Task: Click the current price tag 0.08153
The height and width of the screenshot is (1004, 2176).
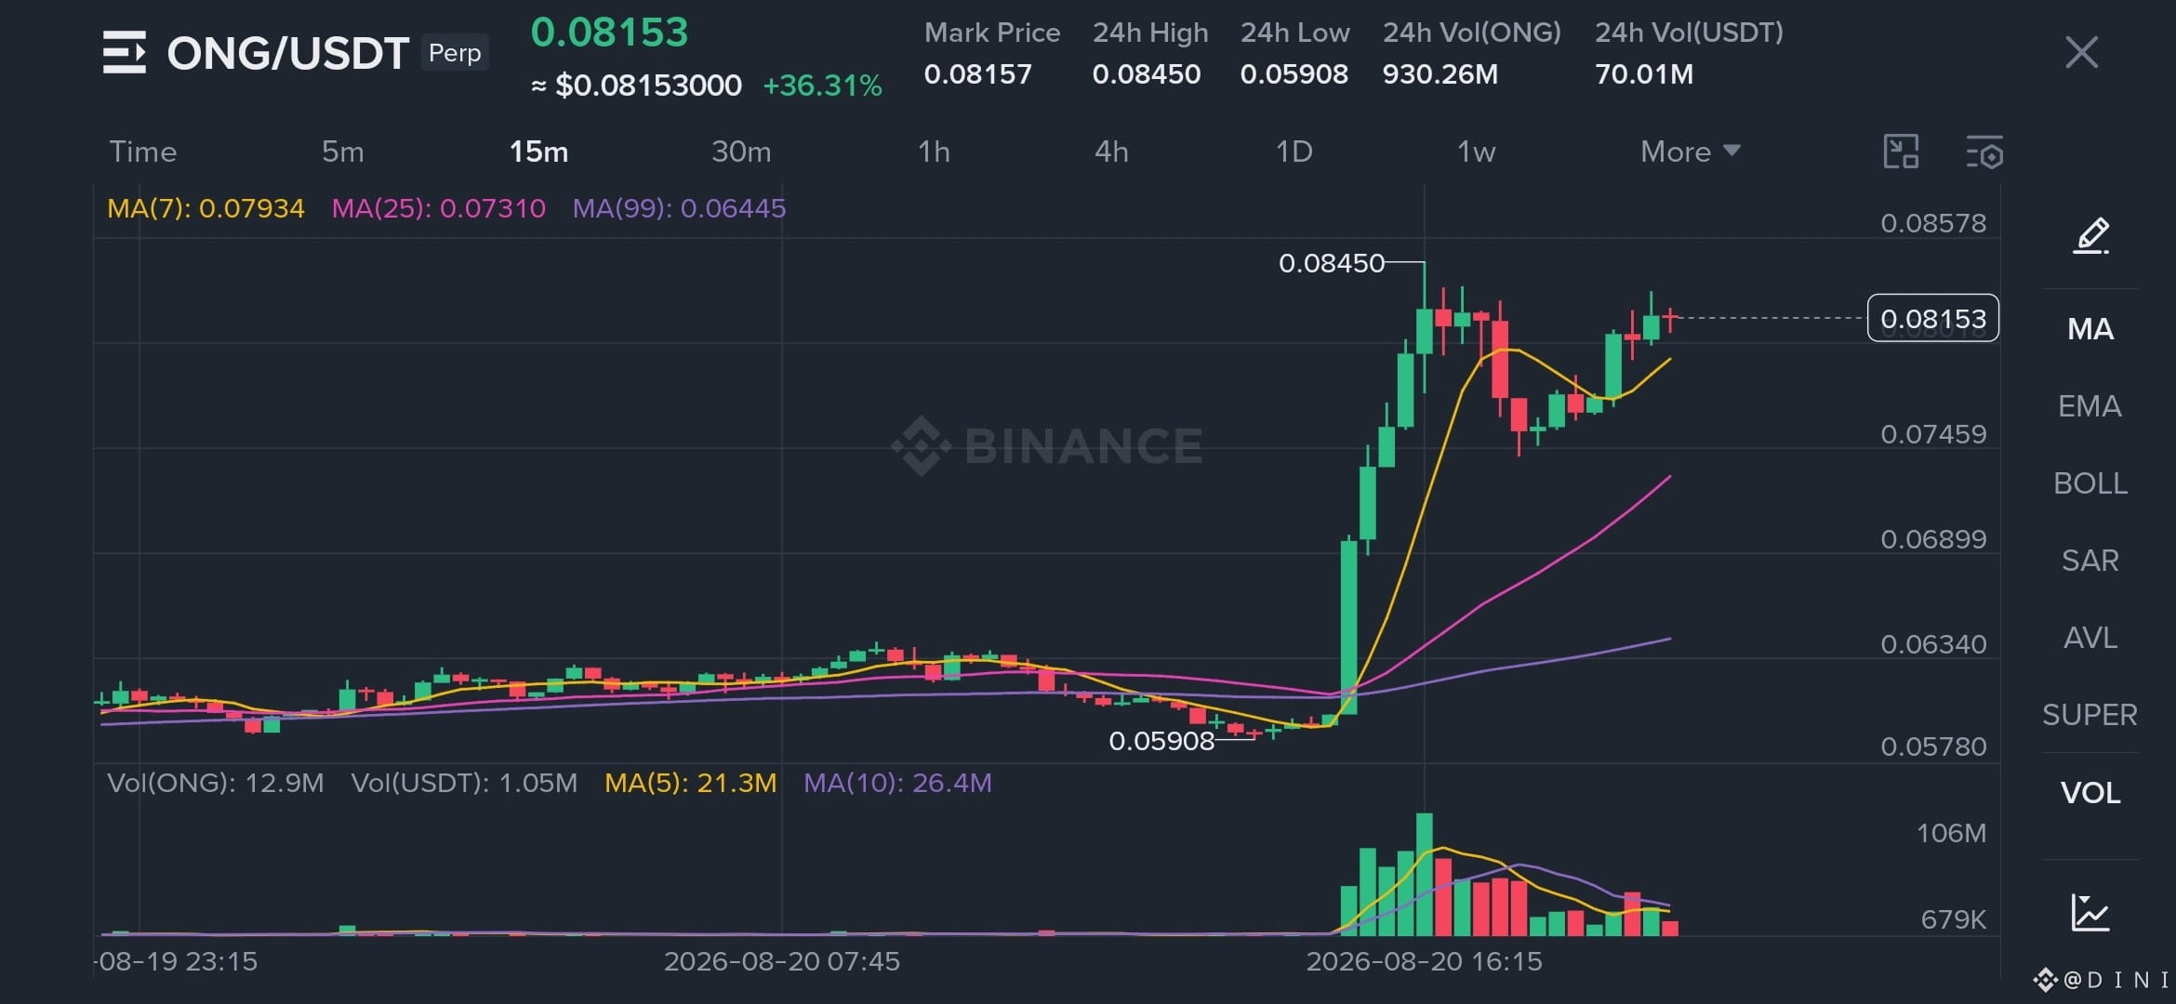Action: pyautogui.click(x=1933, y=318)
